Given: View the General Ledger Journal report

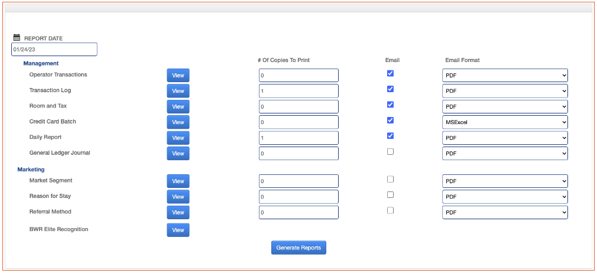Looking at the screenshot, I should (178, 153).
